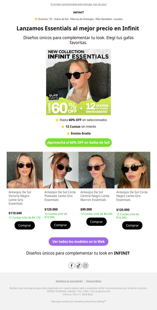Open the Instagram social icon
This screenshot has height=310, width=157.
click(x=85, y=265)
